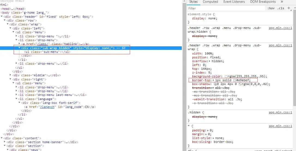The height and width of the screenshot is (151, 296).
Task: Collapse the li class="language" node
Action: coord(16,99)
